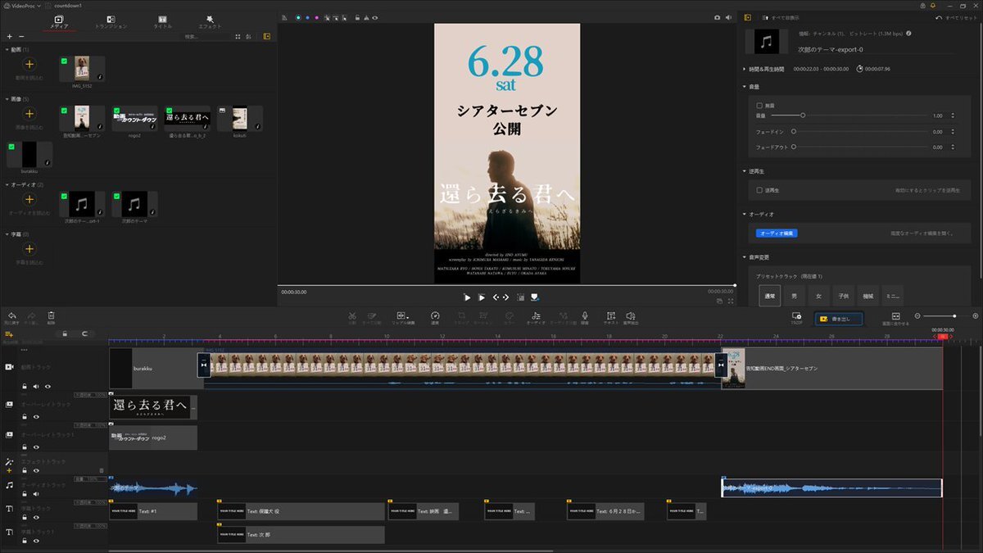Click the すべてリセット reset-all icon
The image size is (983, 553).
(x=939, y=17)
